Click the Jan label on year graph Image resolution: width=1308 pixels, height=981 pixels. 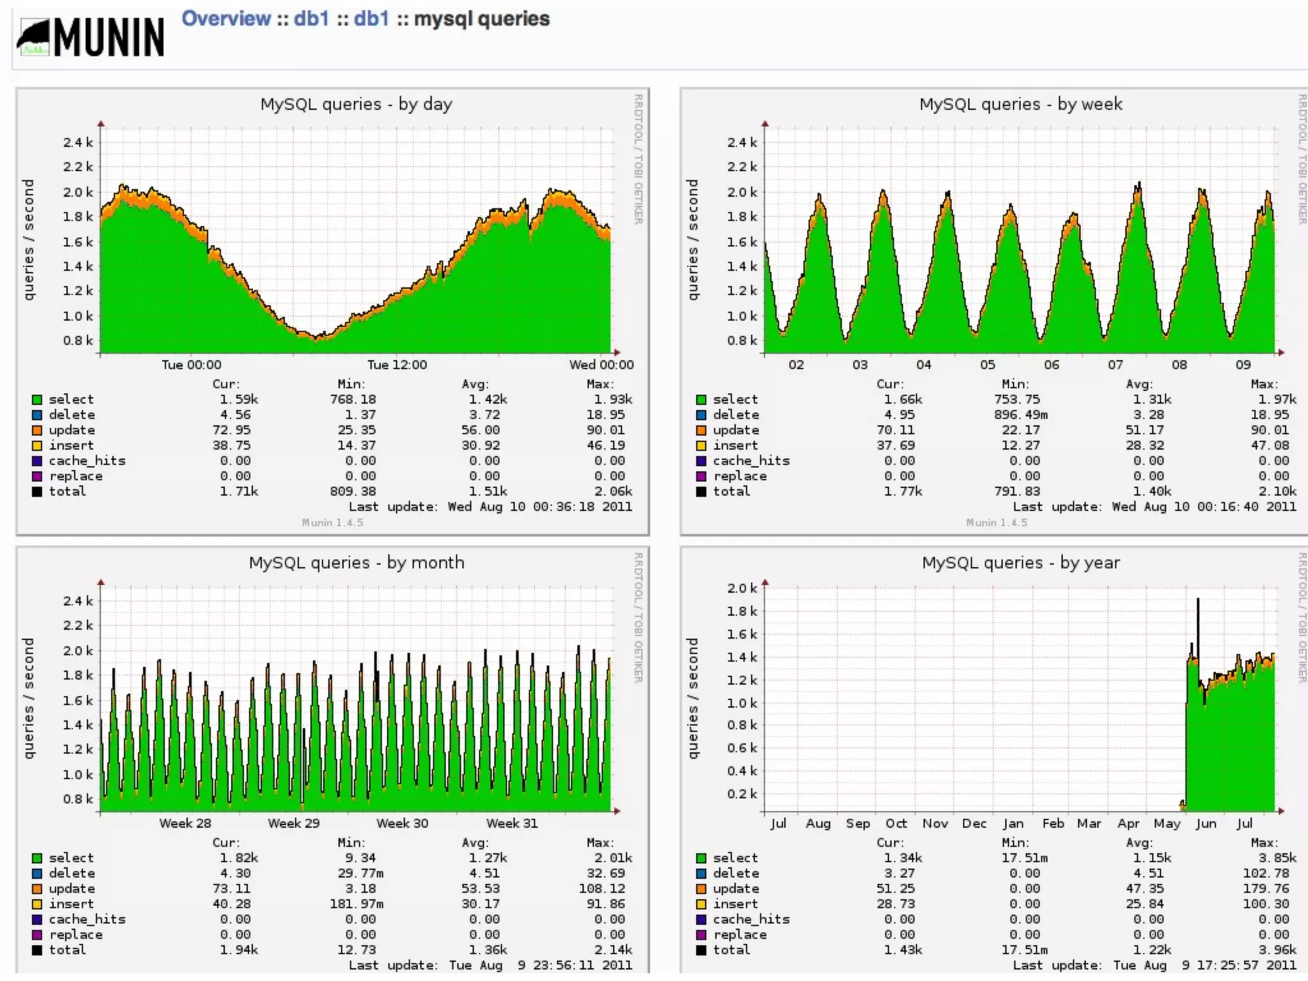1013,823
